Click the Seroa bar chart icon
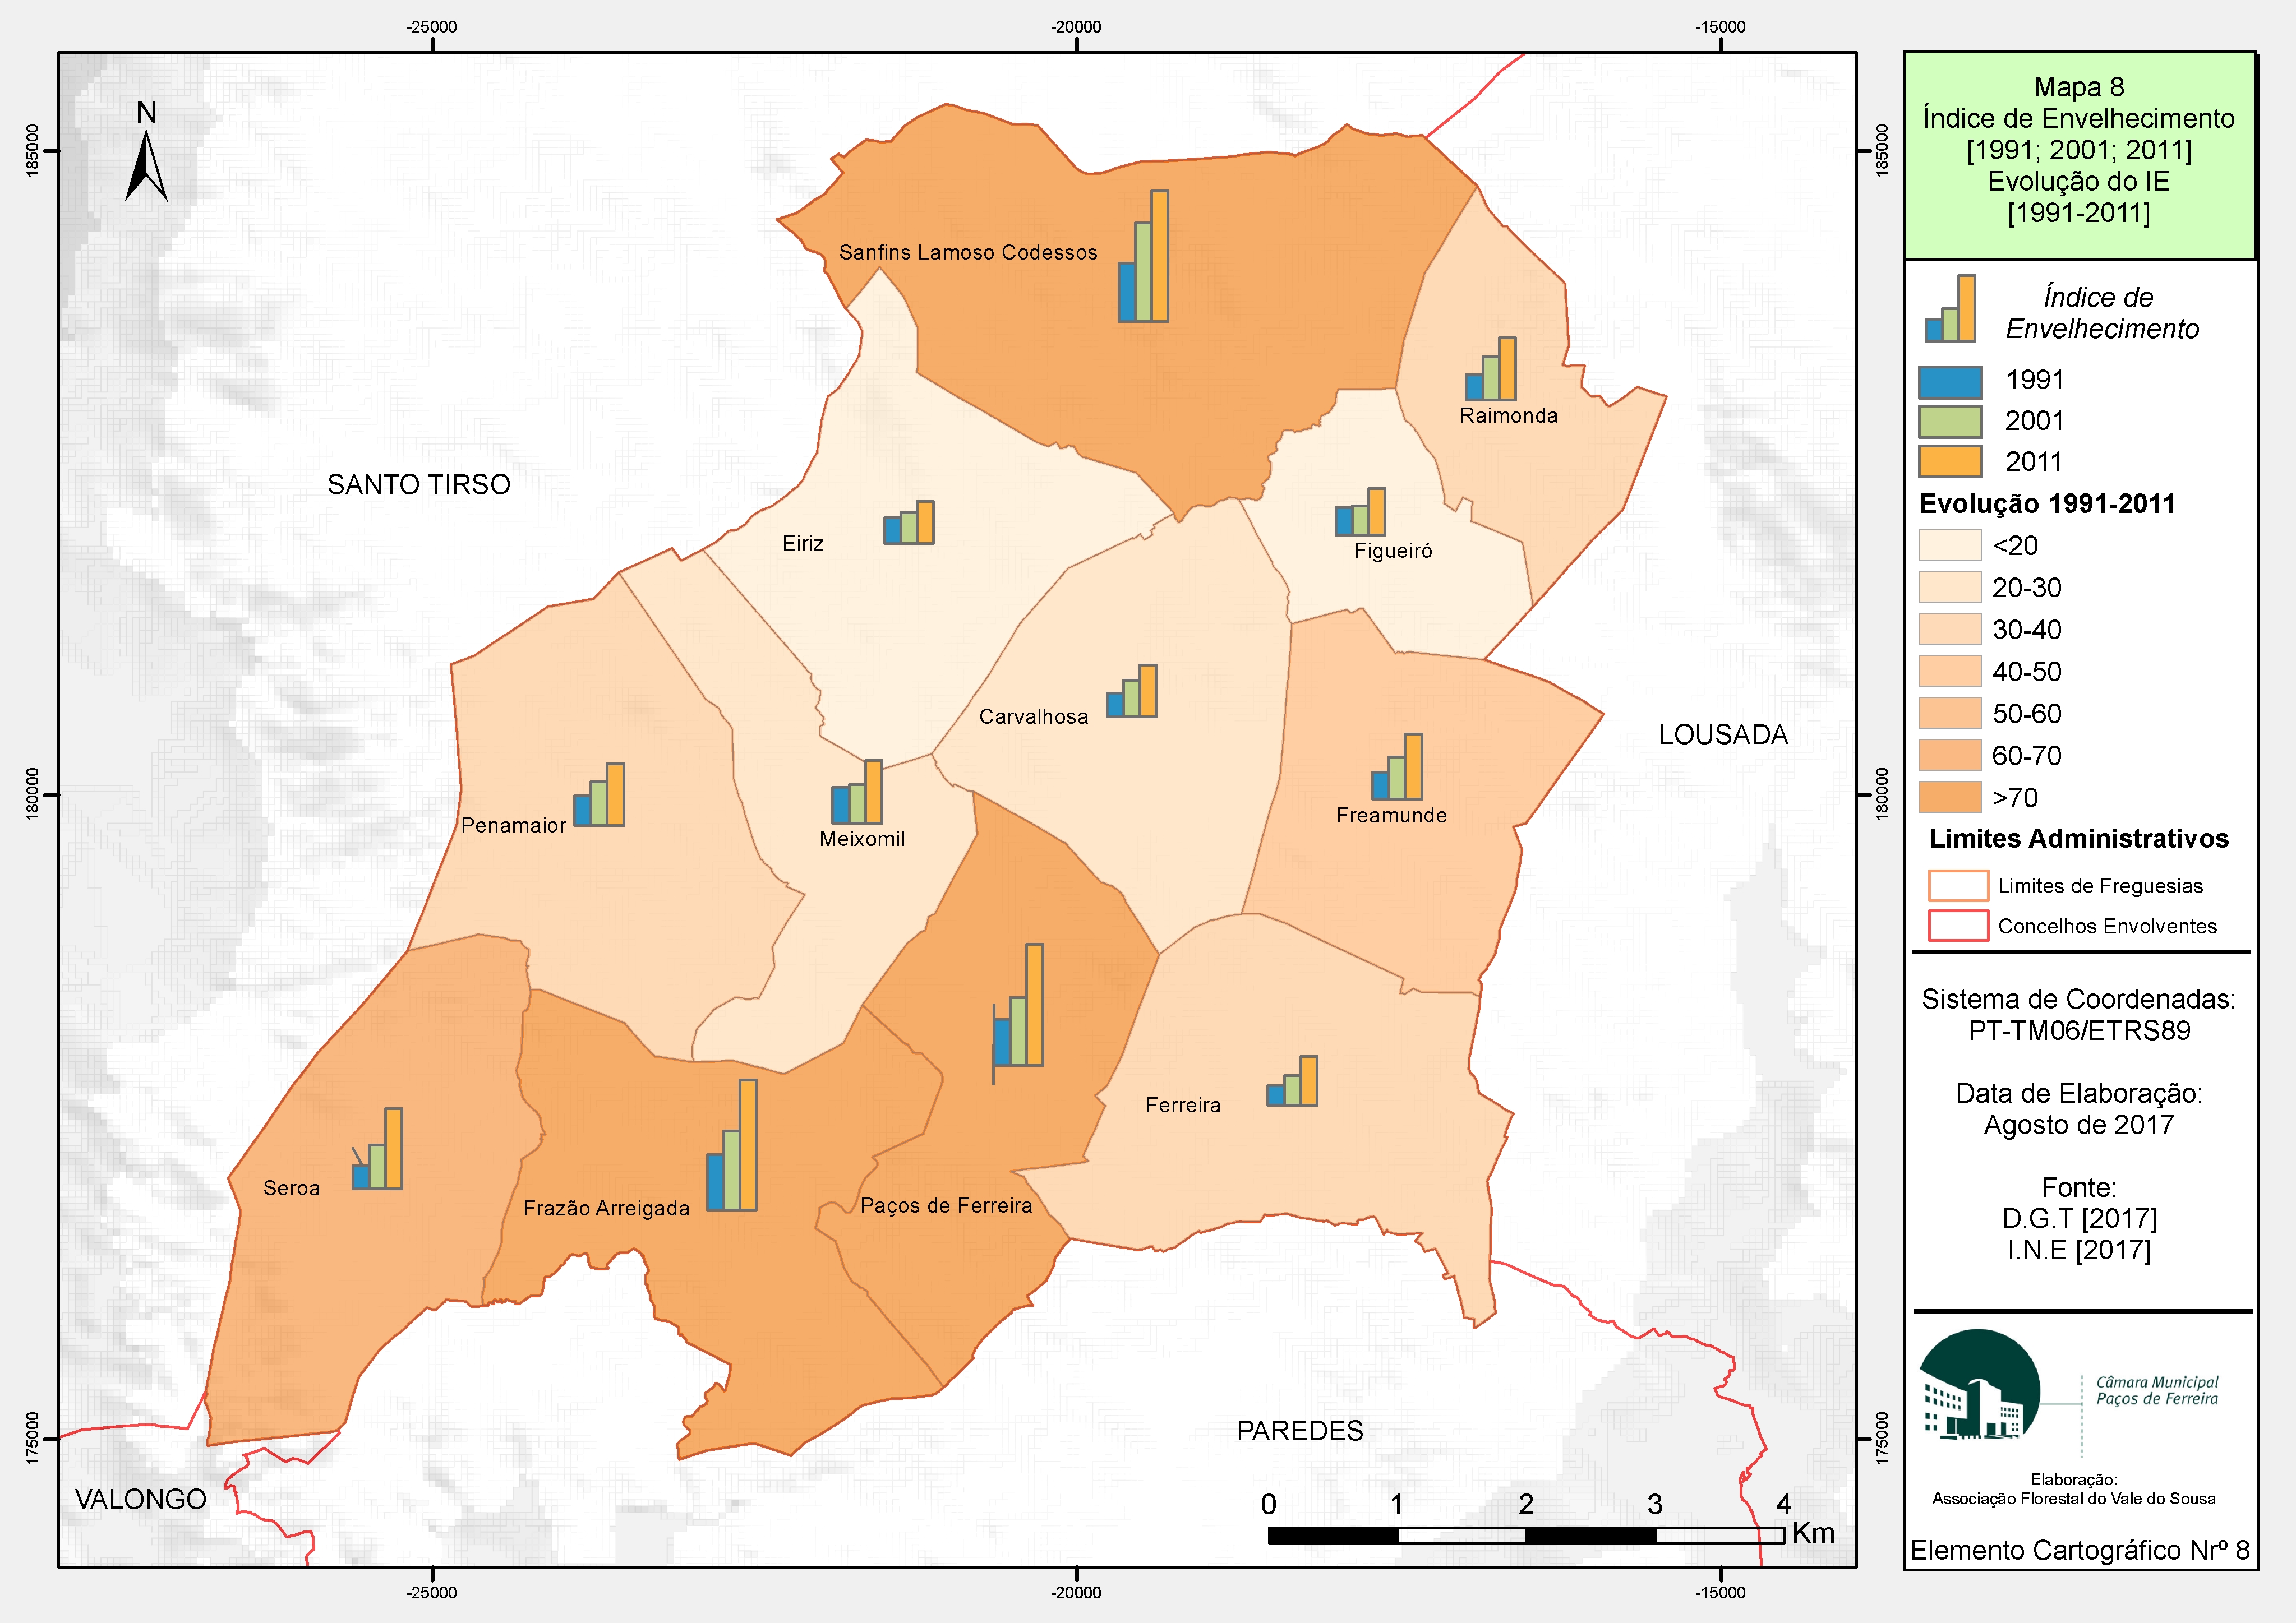This screenshot has width=2296, height=1623. pos(376,1148)
